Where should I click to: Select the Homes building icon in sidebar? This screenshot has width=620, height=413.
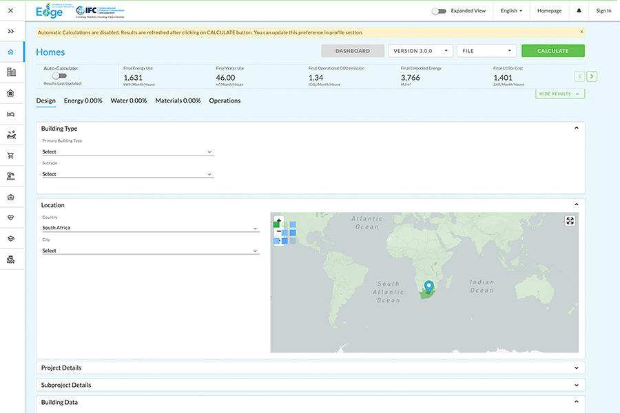pos(11,52)
